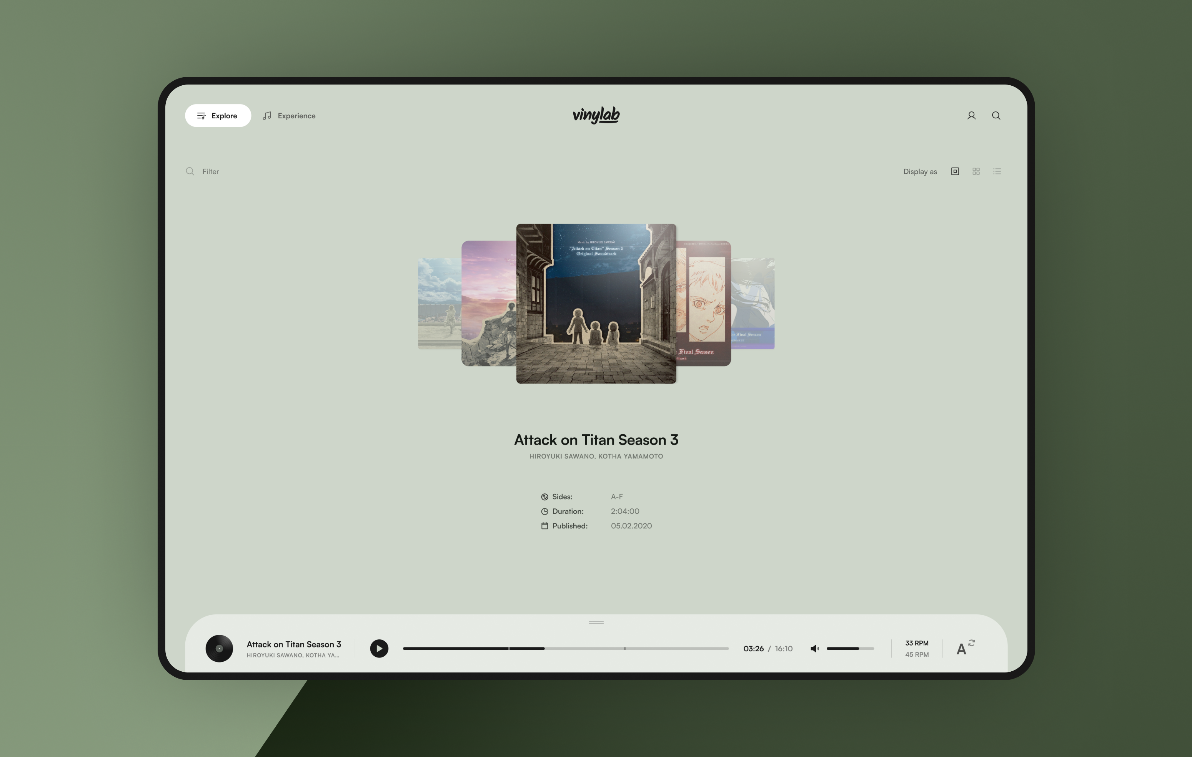Click the search magnifier in header

(996, 115)
